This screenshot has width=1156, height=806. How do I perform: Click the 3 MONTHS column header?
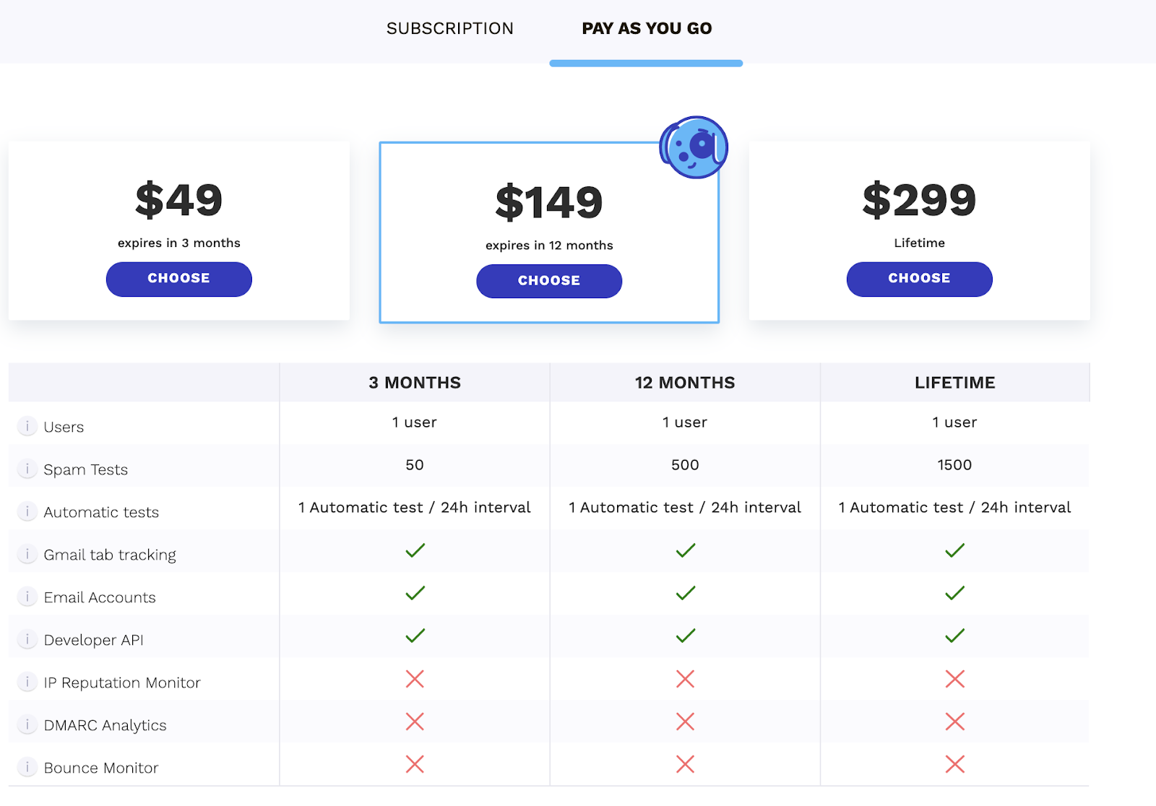point(415,383)
